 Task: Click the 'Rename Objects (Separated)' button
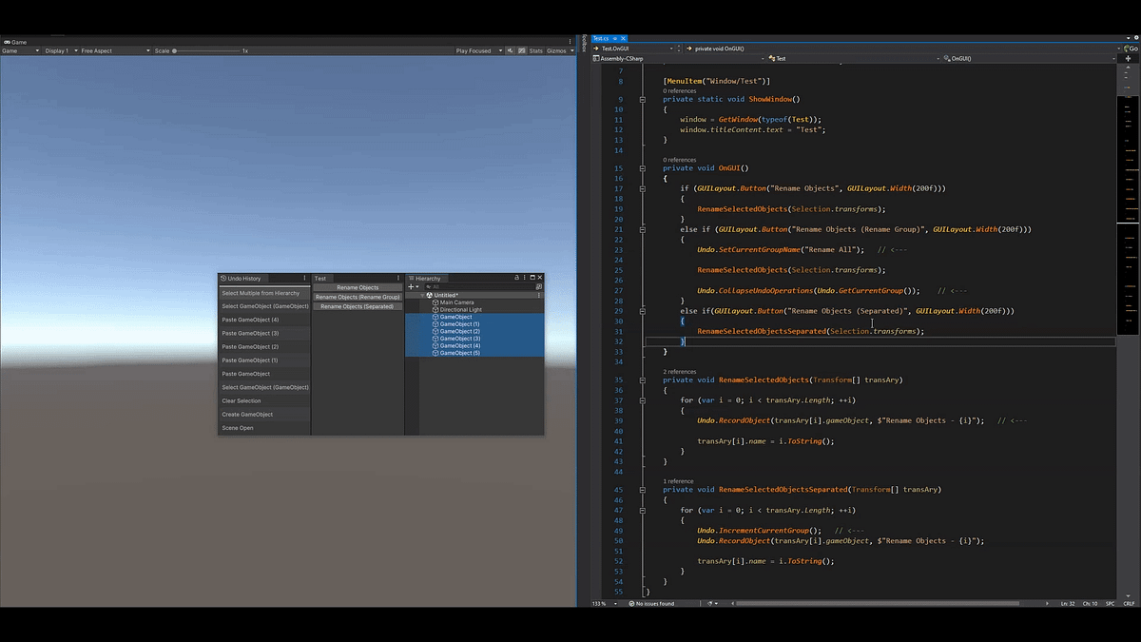click(x=356, y=305)
